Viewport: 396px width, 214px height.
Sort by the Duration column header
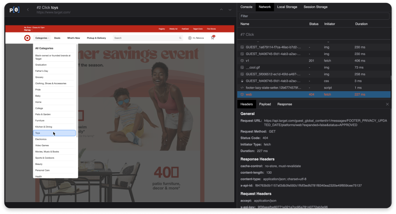(x=361, y=24)
